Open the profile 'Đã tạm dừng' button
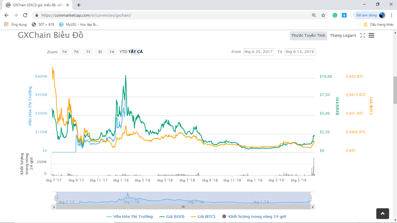 point(370,15)
